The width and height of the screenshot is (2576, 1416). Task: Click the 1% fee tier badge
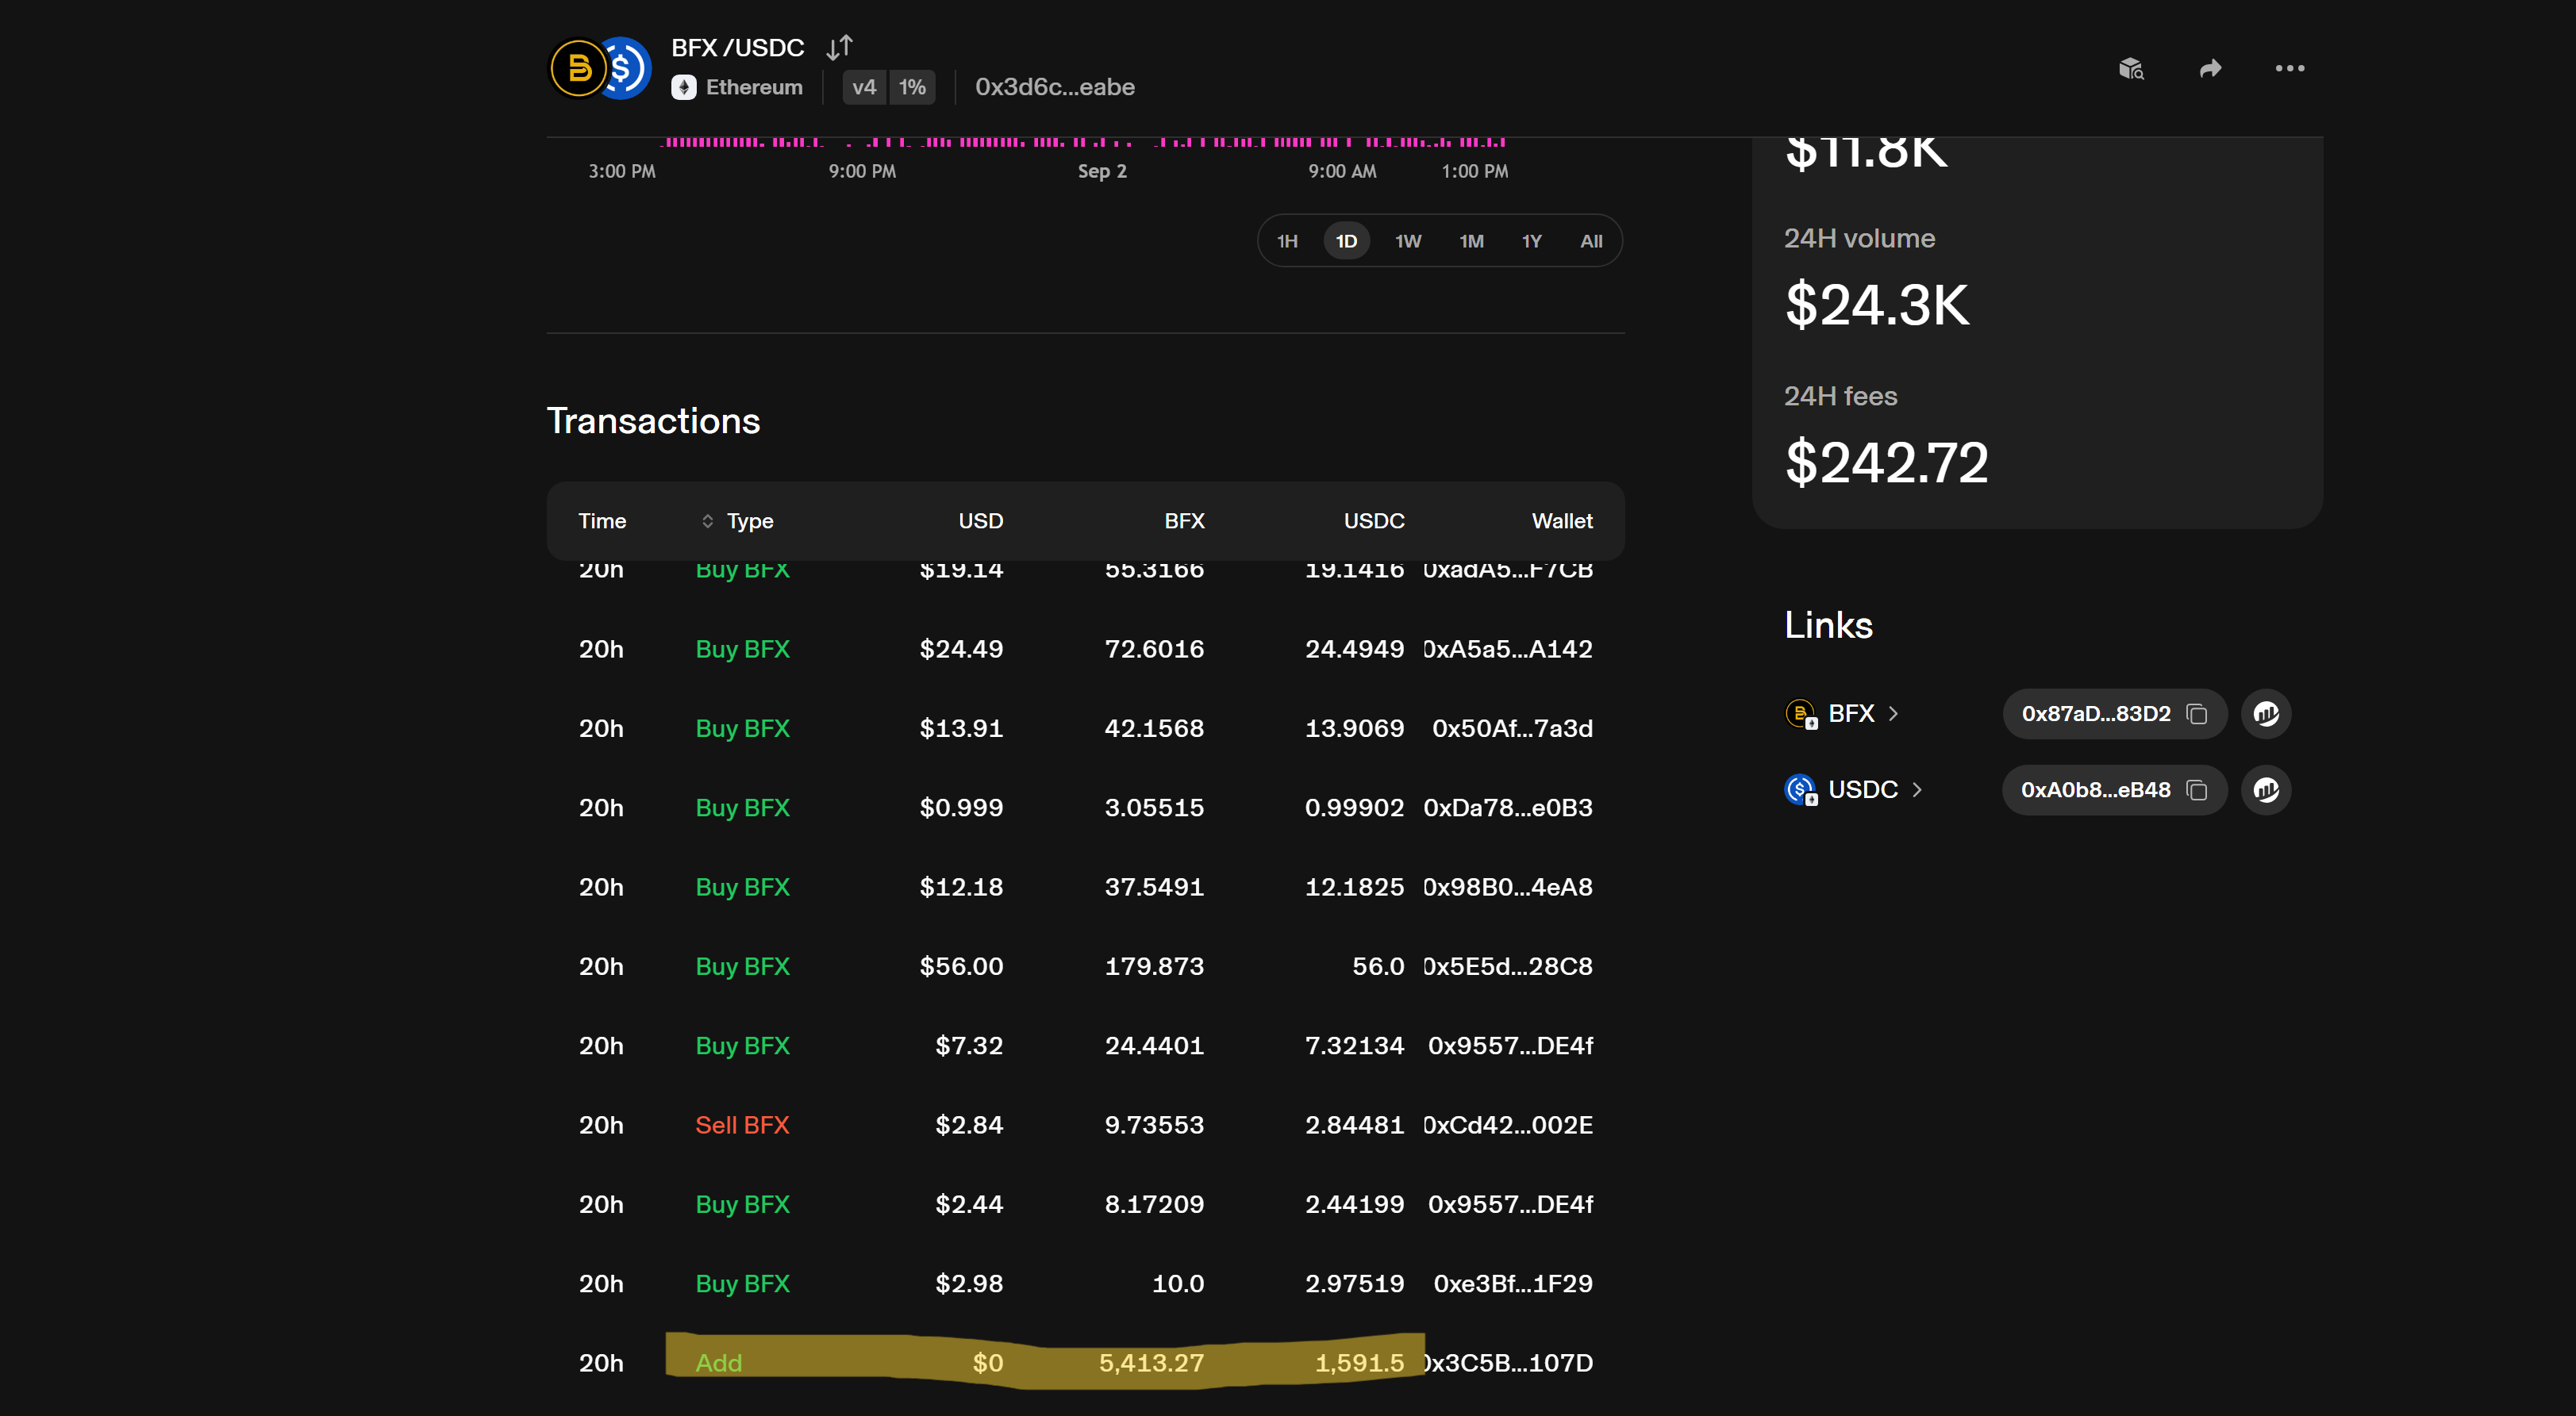click(912, 87)
